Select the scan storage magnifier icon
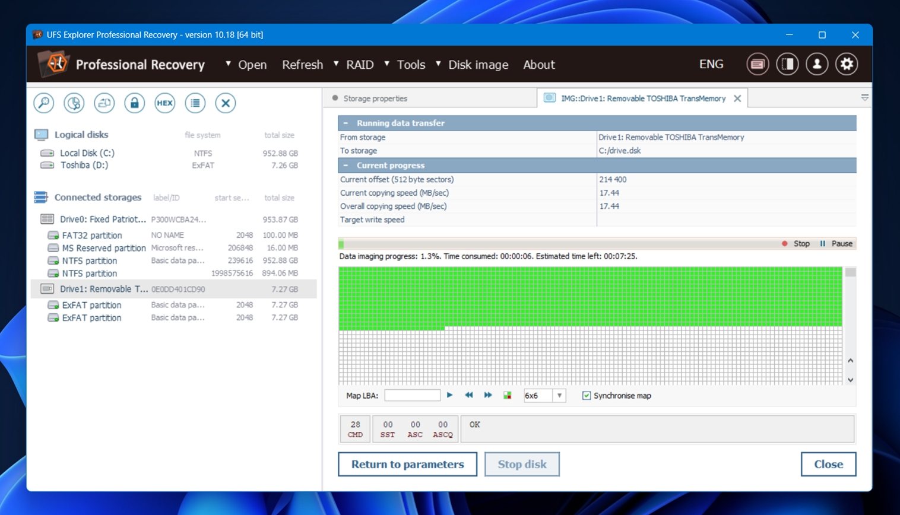Viewport: 900px width, 515px height. [43, 103]
